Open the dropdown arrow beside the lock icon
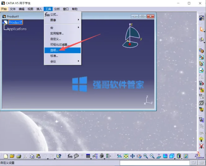Image resolution: width=206 pixels, height=166 pixels. tap(105, 159)
